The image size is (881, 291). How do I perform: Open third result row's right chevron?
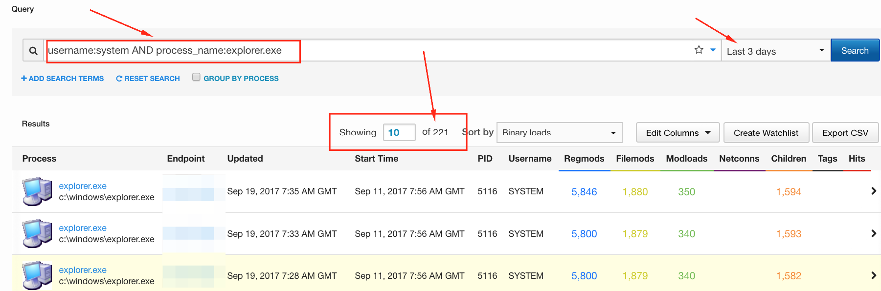(873, 275)
